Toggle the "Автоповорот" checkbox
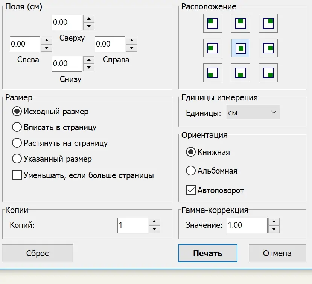This screenshot has width=312, height=284. (191, 190)
